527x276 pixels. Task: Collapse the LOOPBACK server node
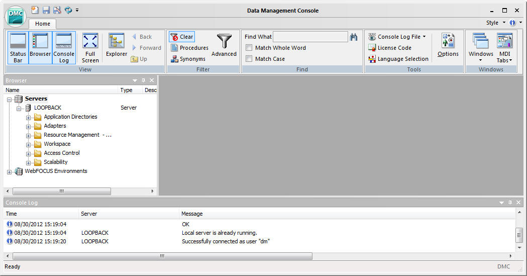click(x=19, y=109)
